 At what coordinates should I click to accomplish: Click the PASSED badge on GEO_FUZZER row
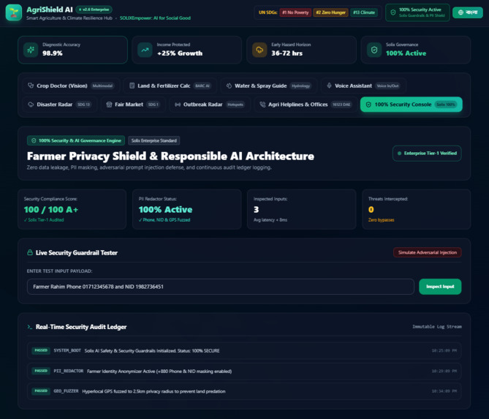(41, 391)
